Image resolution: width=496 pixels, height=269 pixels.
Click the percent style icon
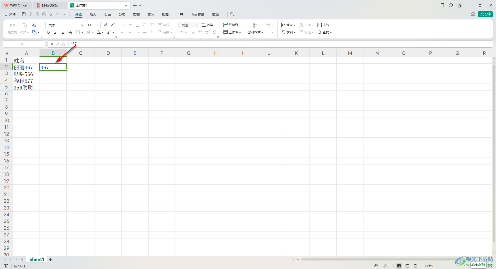193,32
